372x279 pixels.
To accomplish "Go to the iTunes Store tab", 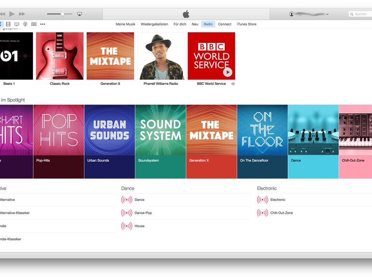I will pyautogui.click(x=246, y=24).
